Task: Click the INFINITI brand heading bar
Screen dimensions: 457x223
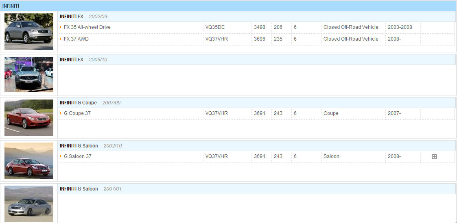Action: pos(228,6)
